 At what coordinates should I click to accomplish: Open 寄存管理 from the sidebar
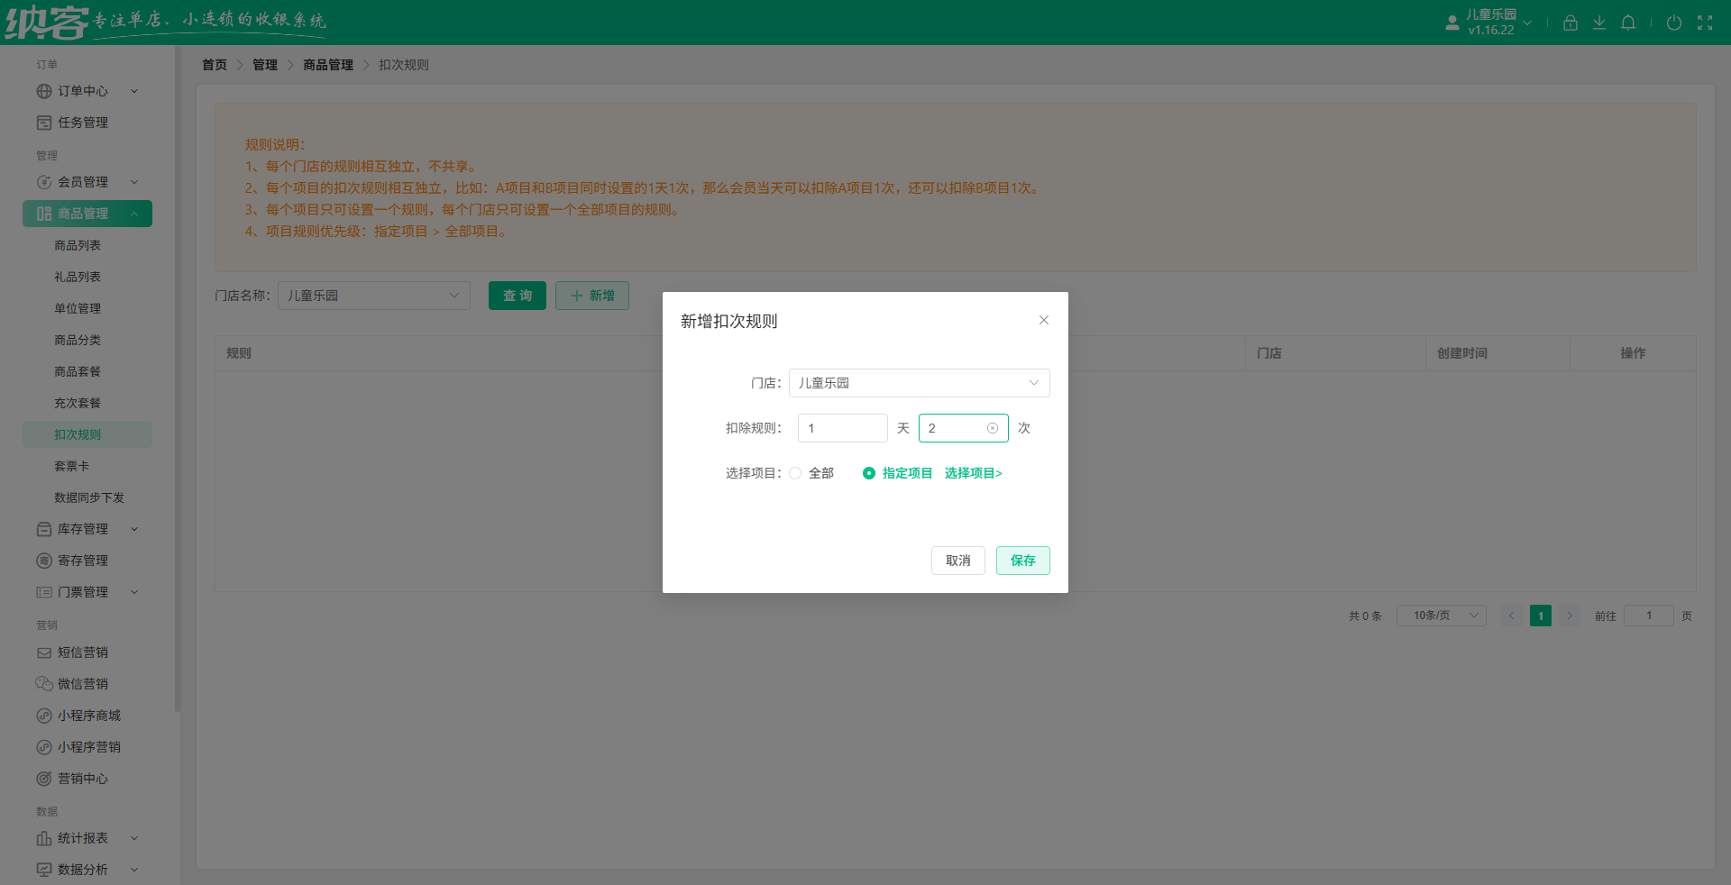click(44, 560)
